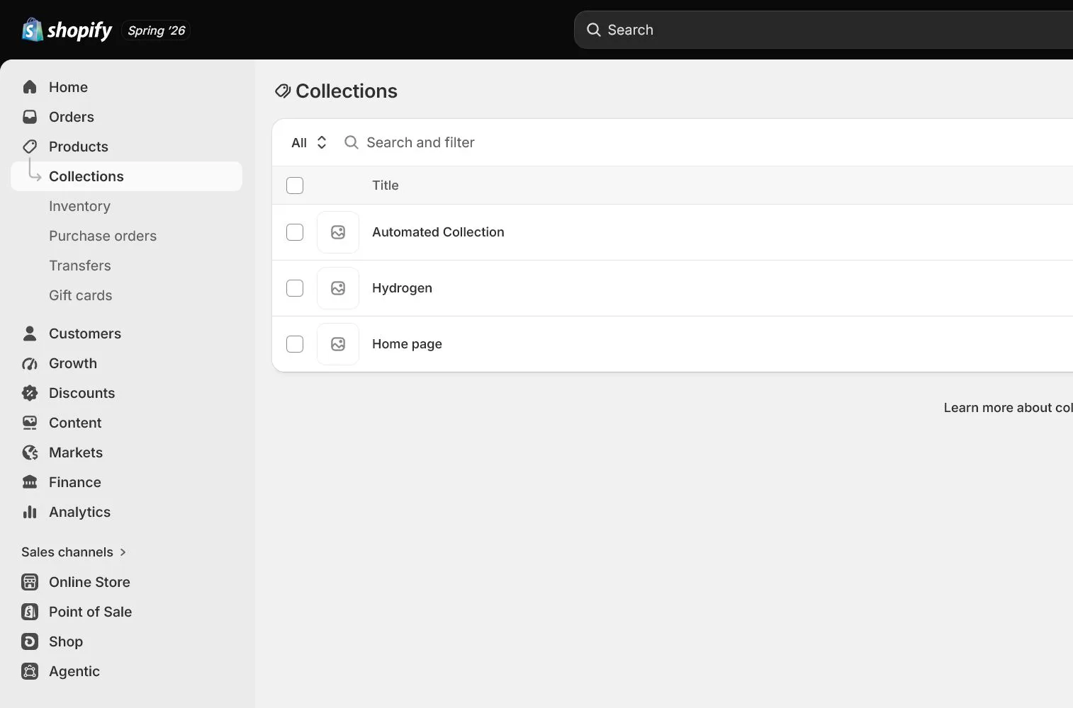The width and height of the screenshot is (1073, 708).
Task: Tick the select-all checkbox in header row
Action: pos(295,185)
